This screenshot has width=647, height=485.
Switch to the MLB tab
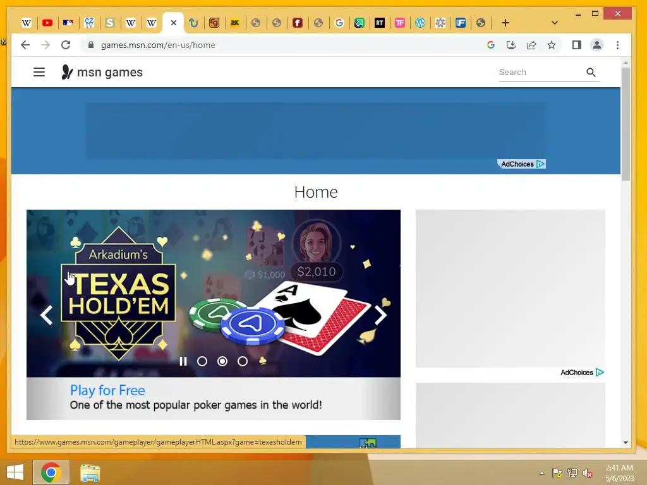[68, 23]
